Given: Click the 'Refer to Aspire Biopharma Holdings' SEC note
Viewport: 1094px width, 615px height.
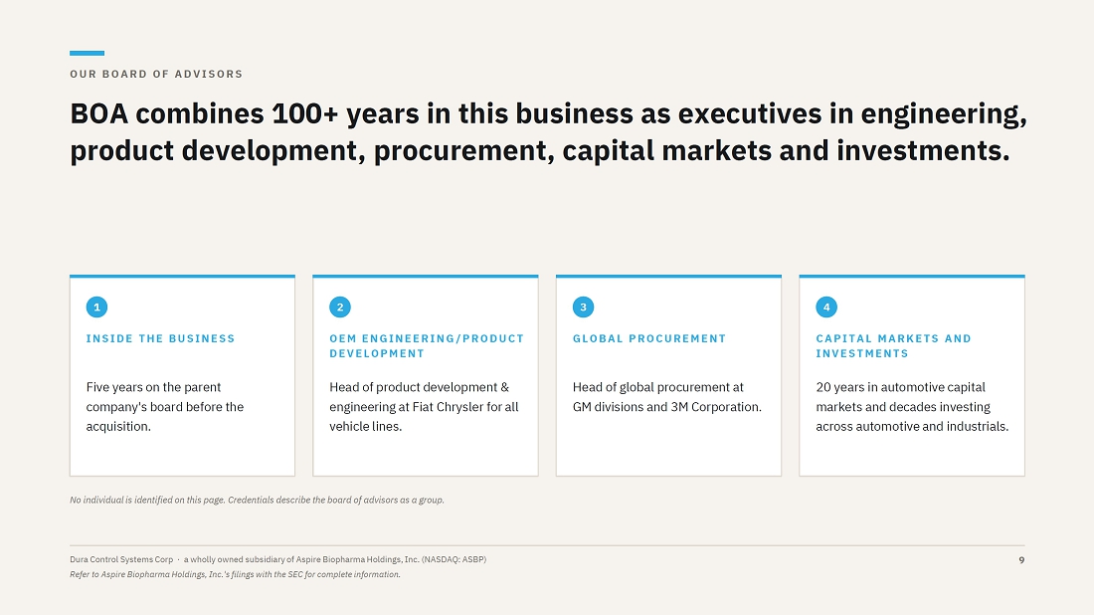Looking at the screenshot, I should (235, 574).
